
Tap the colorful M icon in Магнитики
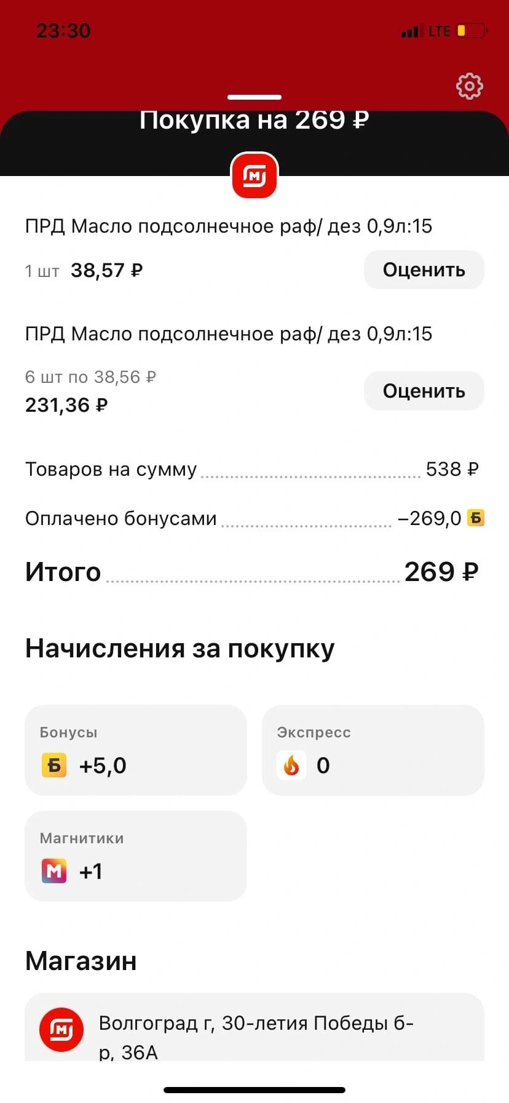[54, 871]
